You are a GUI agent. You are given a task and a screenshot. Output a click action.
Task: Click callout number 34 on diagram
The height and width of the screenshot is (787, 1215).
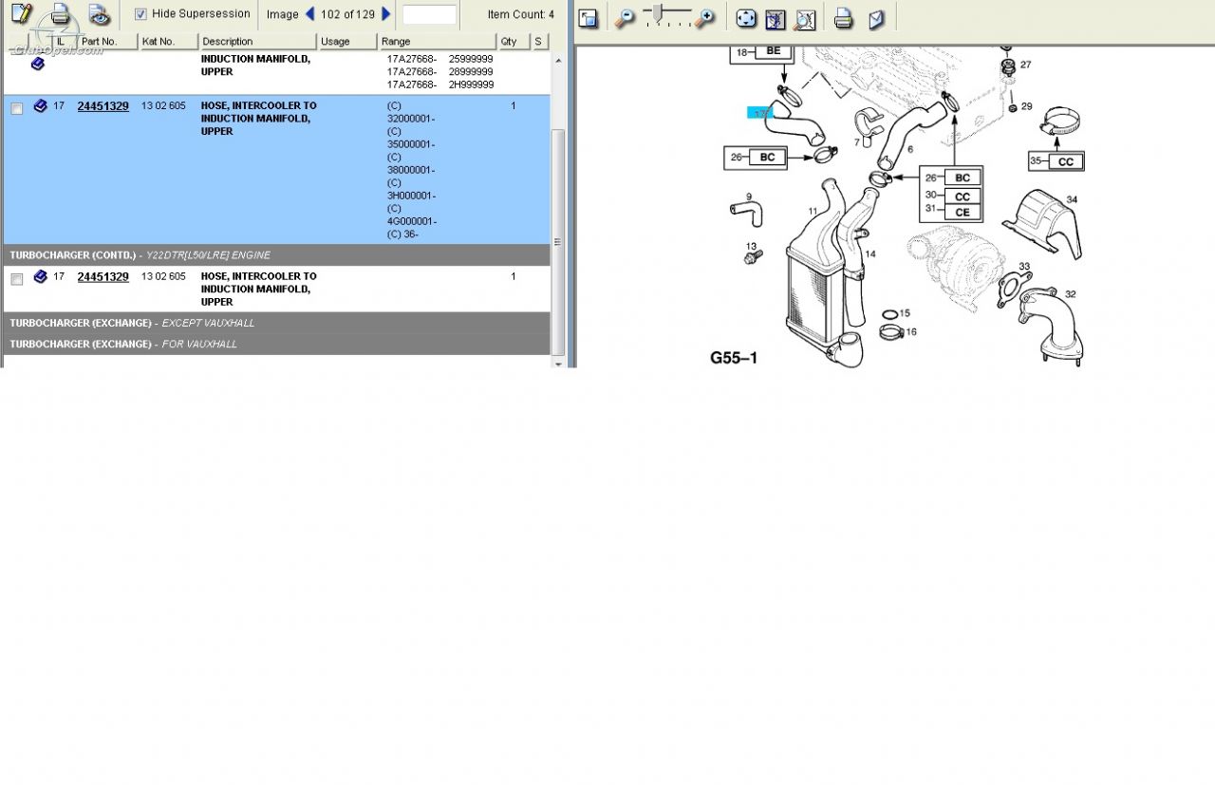pos(1072,199)
